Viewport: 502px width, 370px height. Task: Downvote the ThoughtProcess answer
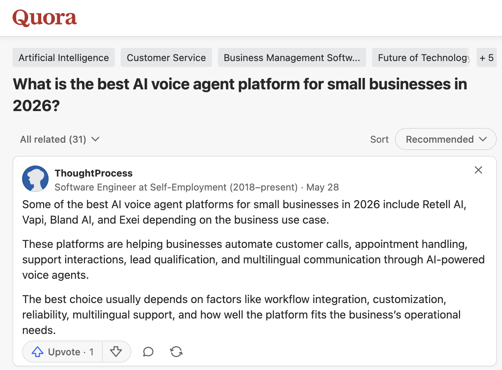[116, 352]
